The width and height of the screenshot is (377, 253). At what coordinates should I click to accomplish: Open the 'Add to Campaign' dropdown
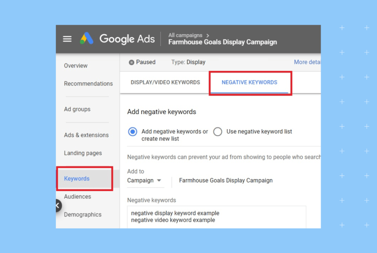(x=145, y=180)
